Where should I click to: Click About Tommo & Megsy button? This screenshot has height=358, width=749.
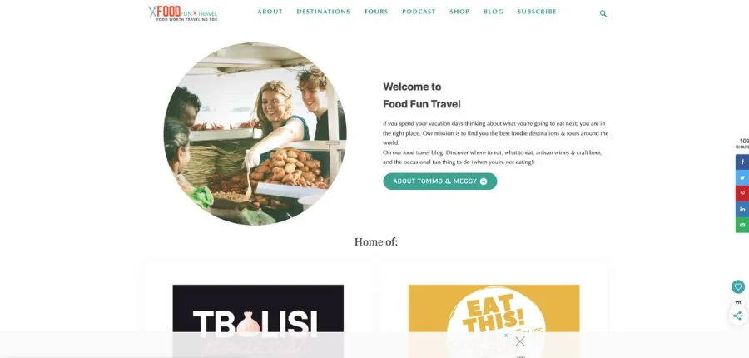pos(440,181)
